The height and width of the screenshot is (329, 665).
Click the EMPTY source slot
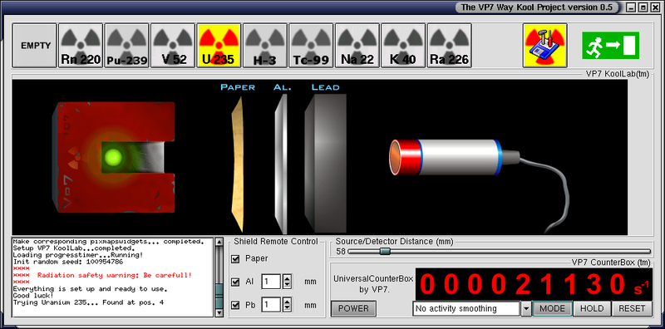click(x=34, y=46)
